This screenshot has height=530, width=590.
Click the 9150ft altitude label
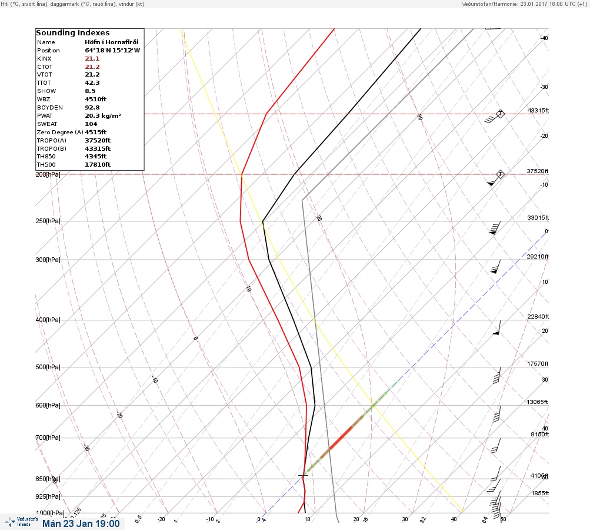pos(539,435)
